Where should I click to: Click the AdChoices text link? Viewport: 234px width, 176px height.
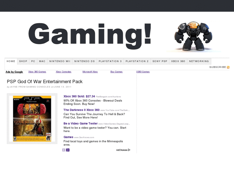click(122, 150)
